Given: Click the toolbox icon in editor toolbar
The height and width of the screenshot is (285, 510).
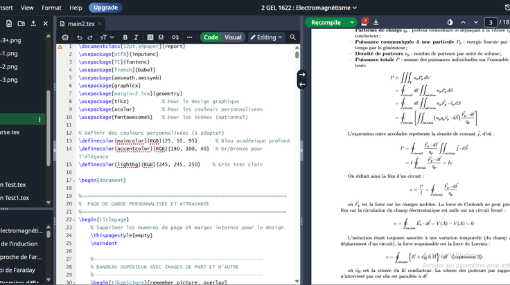Looking at the screenshot, I should tap(65, 37).
